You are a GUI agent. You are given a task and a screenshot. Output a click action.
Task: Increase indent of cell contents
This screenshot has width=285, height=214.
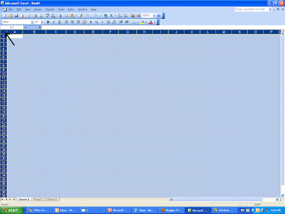pyautogui.click(x=127, y=22)
